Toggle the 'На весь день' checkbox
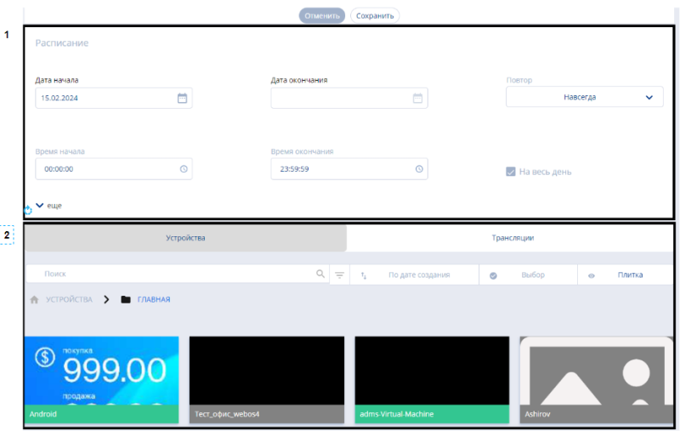The width and height of the screenshot is (680, 436). [511, 172]
